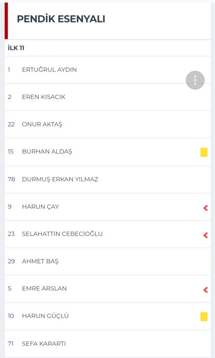Click Harun Çay's red substitution arrow
This screenshot has height=358, width=215.
[x=205, y=208]
